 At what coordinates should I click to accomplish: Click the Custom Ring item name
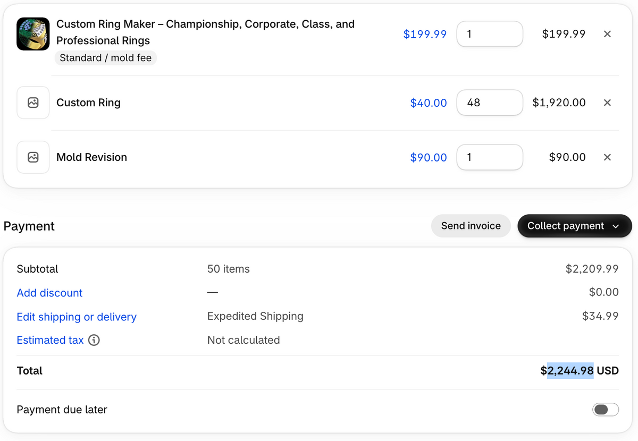tap(88, 103)
